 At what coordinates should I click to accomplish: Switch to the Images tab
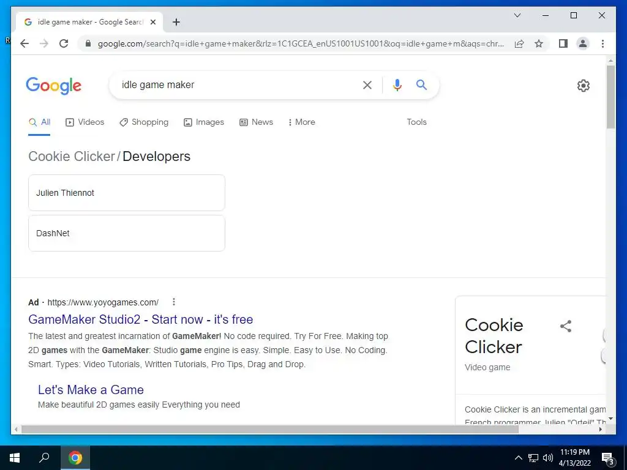point(204,122)
